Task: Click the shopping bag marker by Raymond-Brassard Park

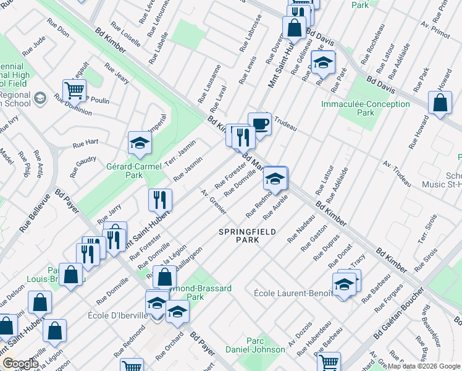Action: point(165,278)
